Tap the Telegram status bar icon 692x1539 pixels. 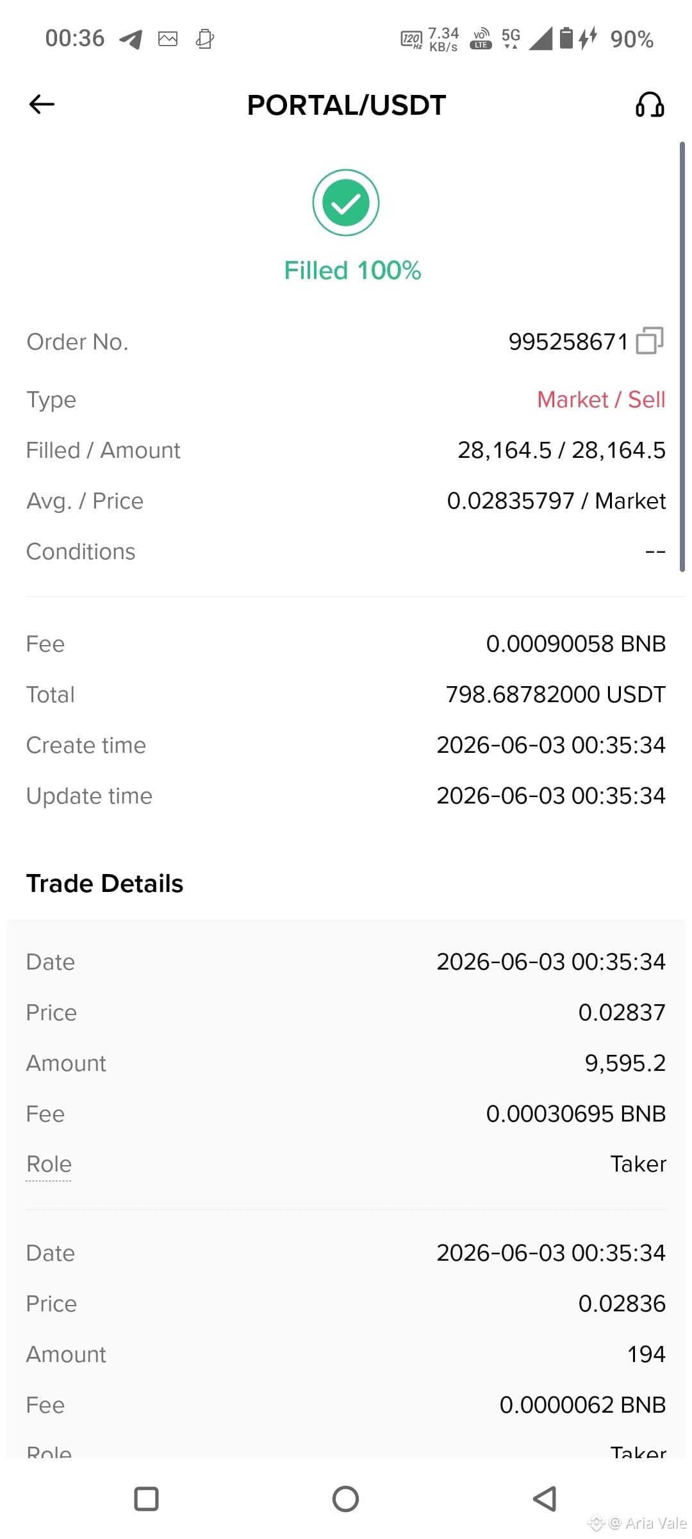click(131, 39)
